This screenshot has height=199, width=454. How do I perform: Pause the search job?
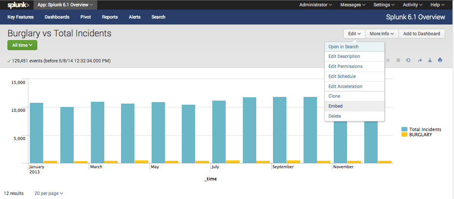(388, 60)
